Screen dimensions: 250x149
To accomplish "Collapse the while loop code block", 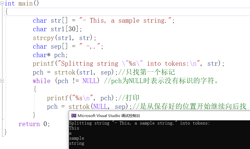I will click(2, 81).
